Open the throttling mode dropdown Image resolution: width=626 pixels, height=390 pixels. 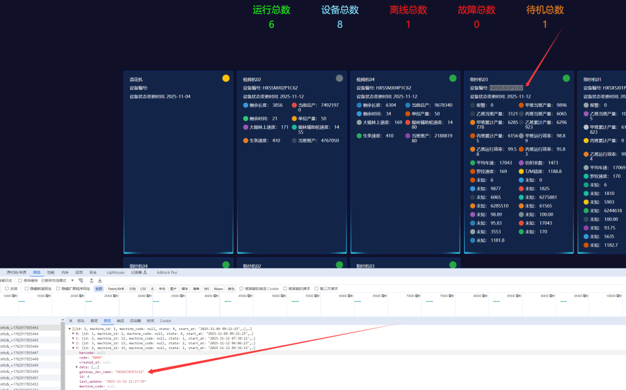[x=72, y=281]
